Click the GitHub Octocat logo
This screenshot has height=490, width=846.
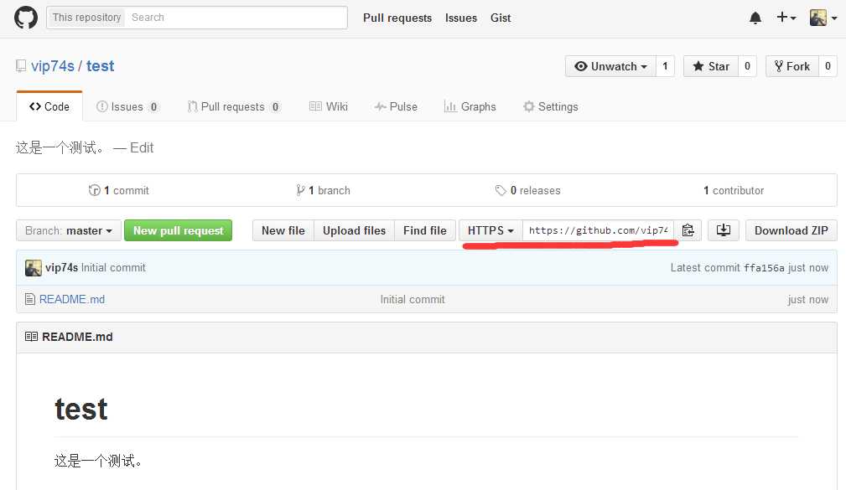pos(26,18)
